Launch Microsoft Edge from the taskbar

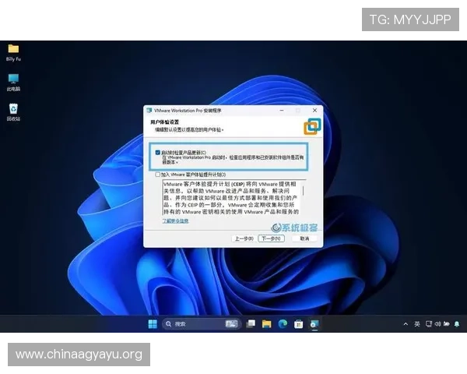283,324
